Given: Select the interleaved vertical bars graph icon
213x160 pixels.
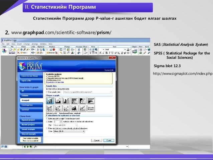Looking at the screenshot, I should [x=50, y=101].
